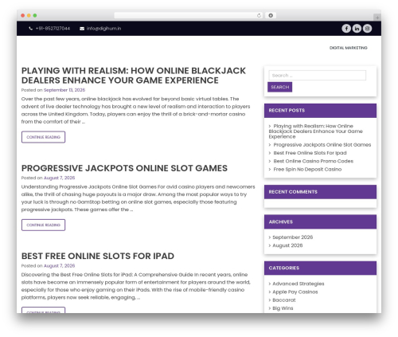Open the August 2026 archive

(x=287, y=245)
